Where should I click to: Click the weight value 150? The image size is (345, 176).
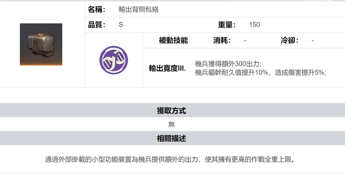click(x=255, y=25)
